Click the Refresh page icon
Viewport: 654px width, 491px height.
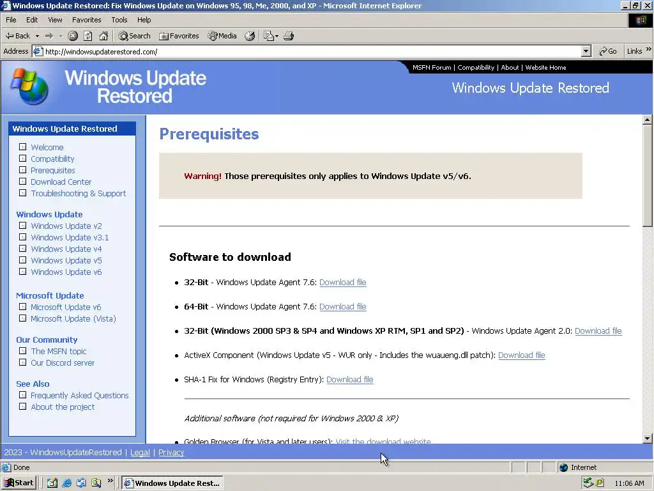(88, 36)
